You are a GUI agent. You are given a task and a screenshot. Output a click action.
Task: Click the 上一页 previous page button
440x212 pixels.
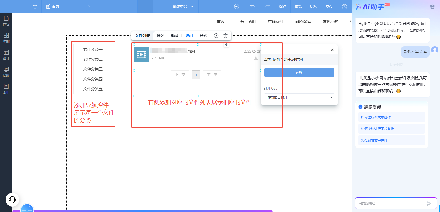point(180,75)
